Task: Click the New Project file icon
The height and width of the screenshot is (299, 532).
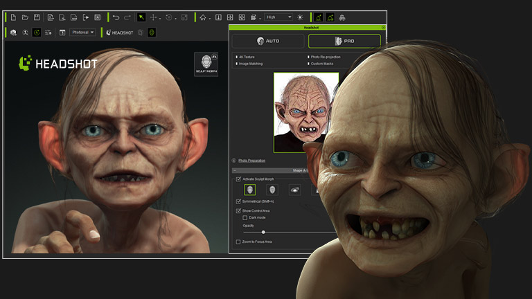Action: 13,17
